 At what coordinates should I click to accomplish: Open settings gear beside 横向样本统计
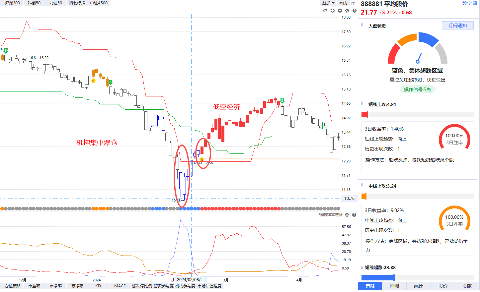[347, 215]
